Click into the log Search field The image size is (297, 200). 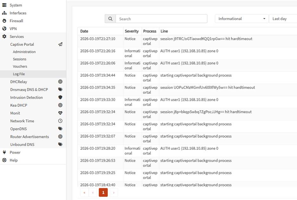(161, 19)
